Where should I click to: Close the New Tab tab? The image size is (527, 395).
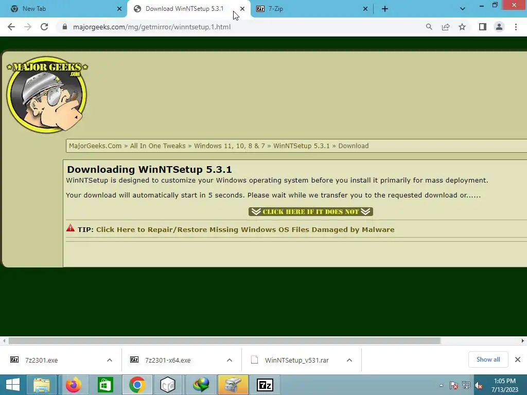(x=119, y=9)
